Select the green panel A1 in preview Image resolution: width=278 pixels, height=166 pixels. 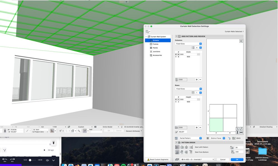click(x=216, y=125)
